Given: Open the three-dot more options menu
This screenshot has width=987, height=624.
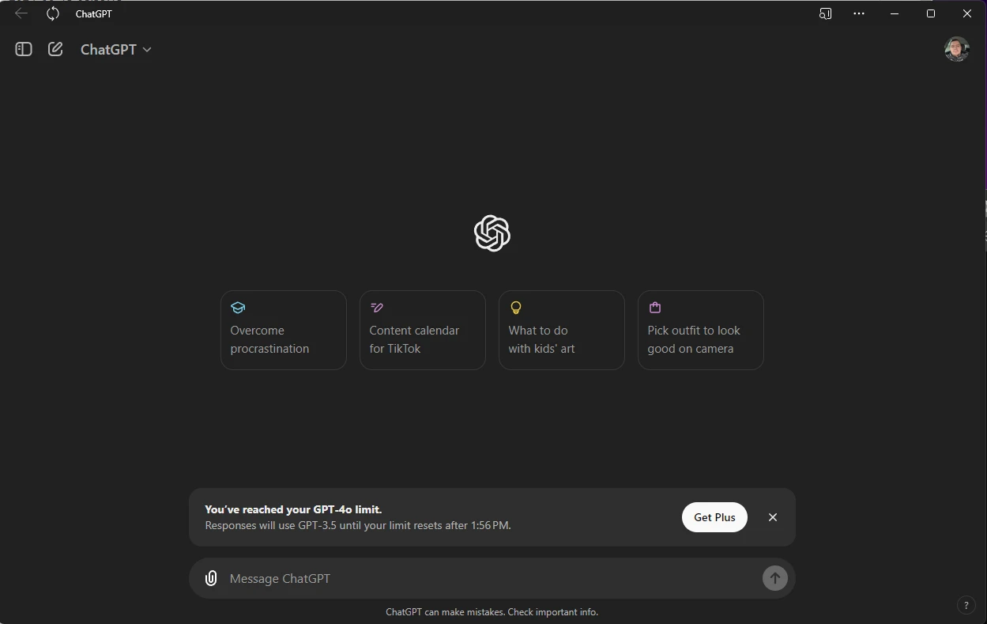Looking at the screenshot, I should pos(859,13).
